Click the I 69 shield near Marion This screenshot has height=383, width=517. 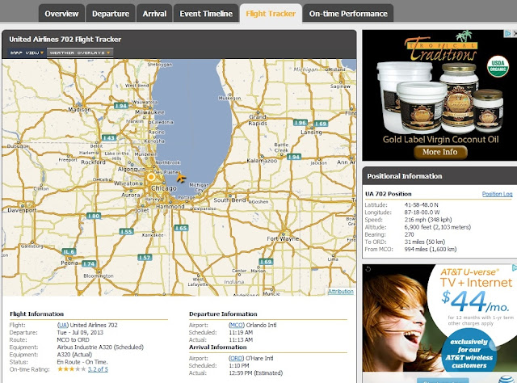[266, 262]
